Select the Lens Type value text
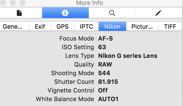The width and height of the screenshot is (183, 106). click(128, 56)
